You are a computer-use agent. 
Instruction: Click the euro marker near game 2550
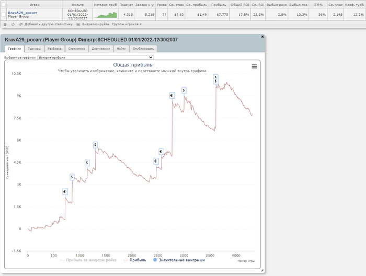(x=161, y=152)
